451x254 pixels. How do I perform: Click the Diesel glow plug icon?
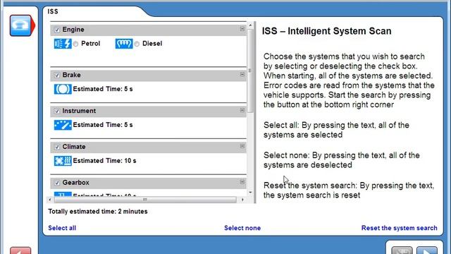point(124,44)
